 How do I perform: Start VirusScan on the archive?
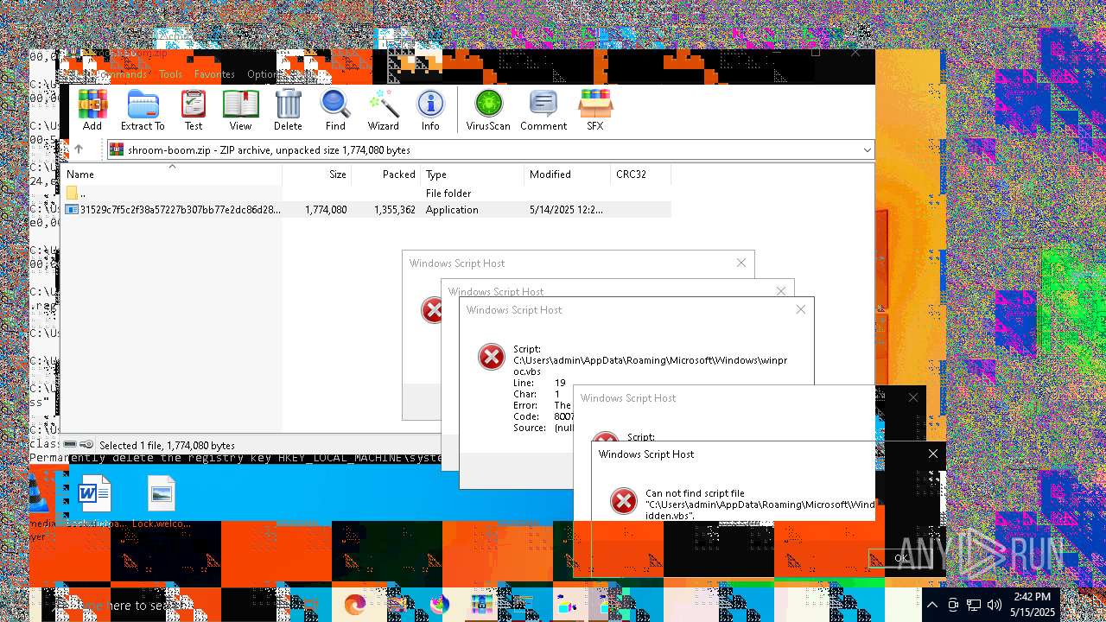(488, 110)
